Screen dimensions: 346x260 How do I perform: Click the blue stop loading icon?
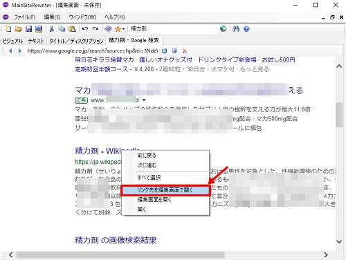pos(174,50)
